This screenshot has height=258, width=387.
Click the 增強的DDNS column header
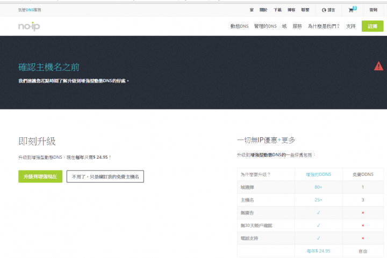click(318, 174)
